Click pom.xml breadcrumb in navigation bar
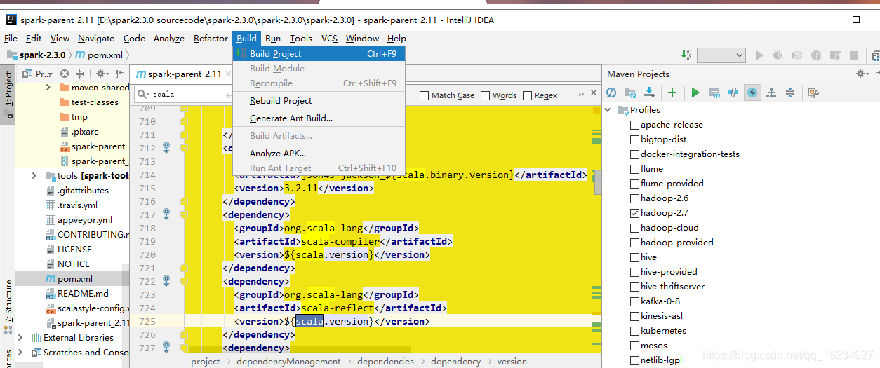Viewport: 880px width, 368px height. tap(99, 55)
